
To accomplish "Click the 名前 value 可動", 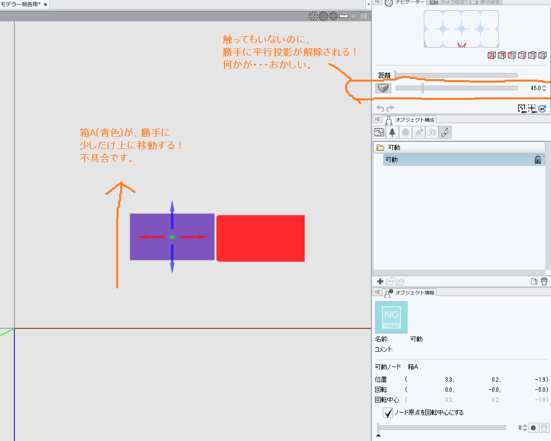I will (x=416, y=339).
